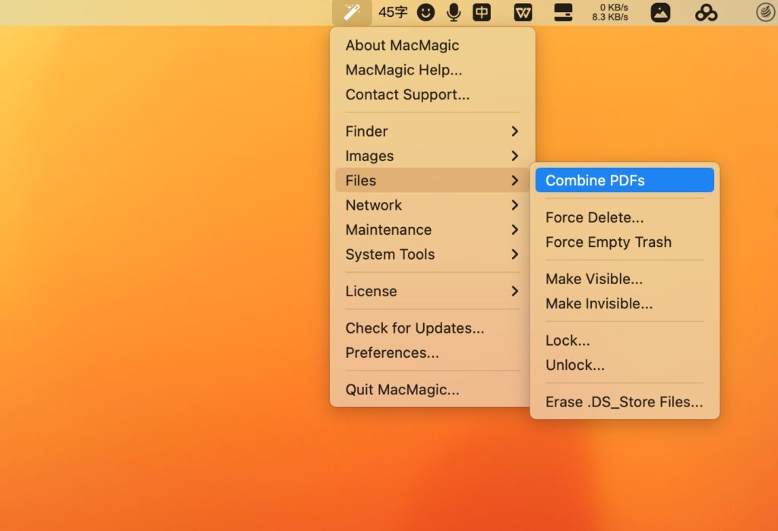
Task: Click the cloud sync menu bar icon
Action: 706,12
